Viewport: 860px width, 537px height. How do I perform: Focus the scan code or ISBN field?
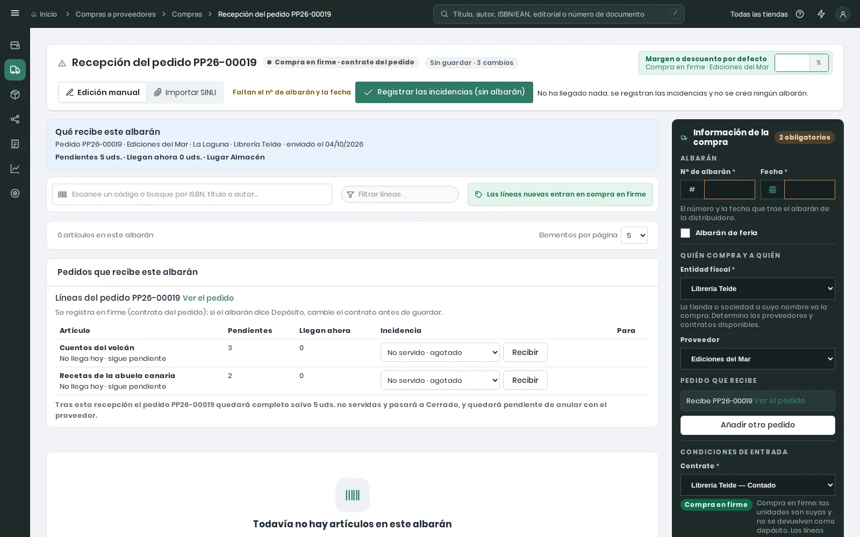(192, 194)
